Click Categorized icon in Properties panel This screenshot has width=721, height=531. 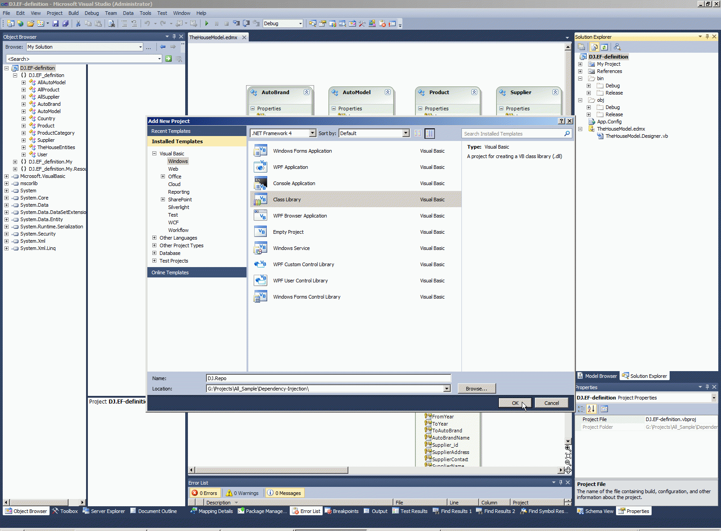coord(581,409)
